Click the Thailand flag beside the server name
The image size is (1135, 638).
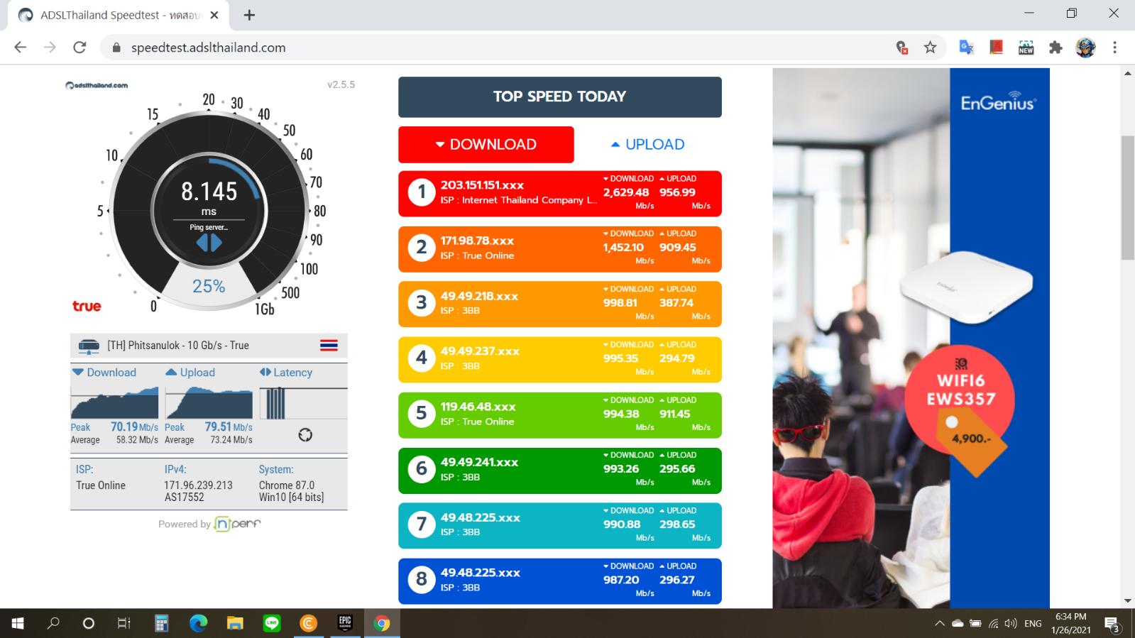coord(329,346)
